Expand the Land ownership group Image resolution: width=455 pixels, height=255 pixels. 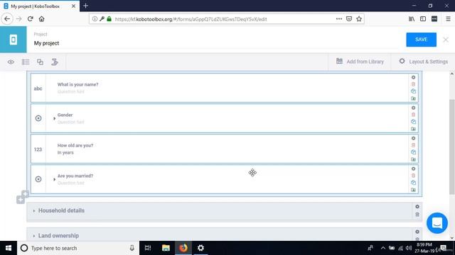click(x=34, y=236)
